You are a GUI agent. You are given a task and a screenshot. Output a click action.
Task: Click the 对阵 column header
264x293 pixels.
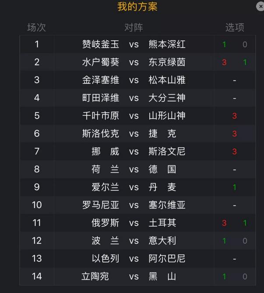[x=134, y=28]
